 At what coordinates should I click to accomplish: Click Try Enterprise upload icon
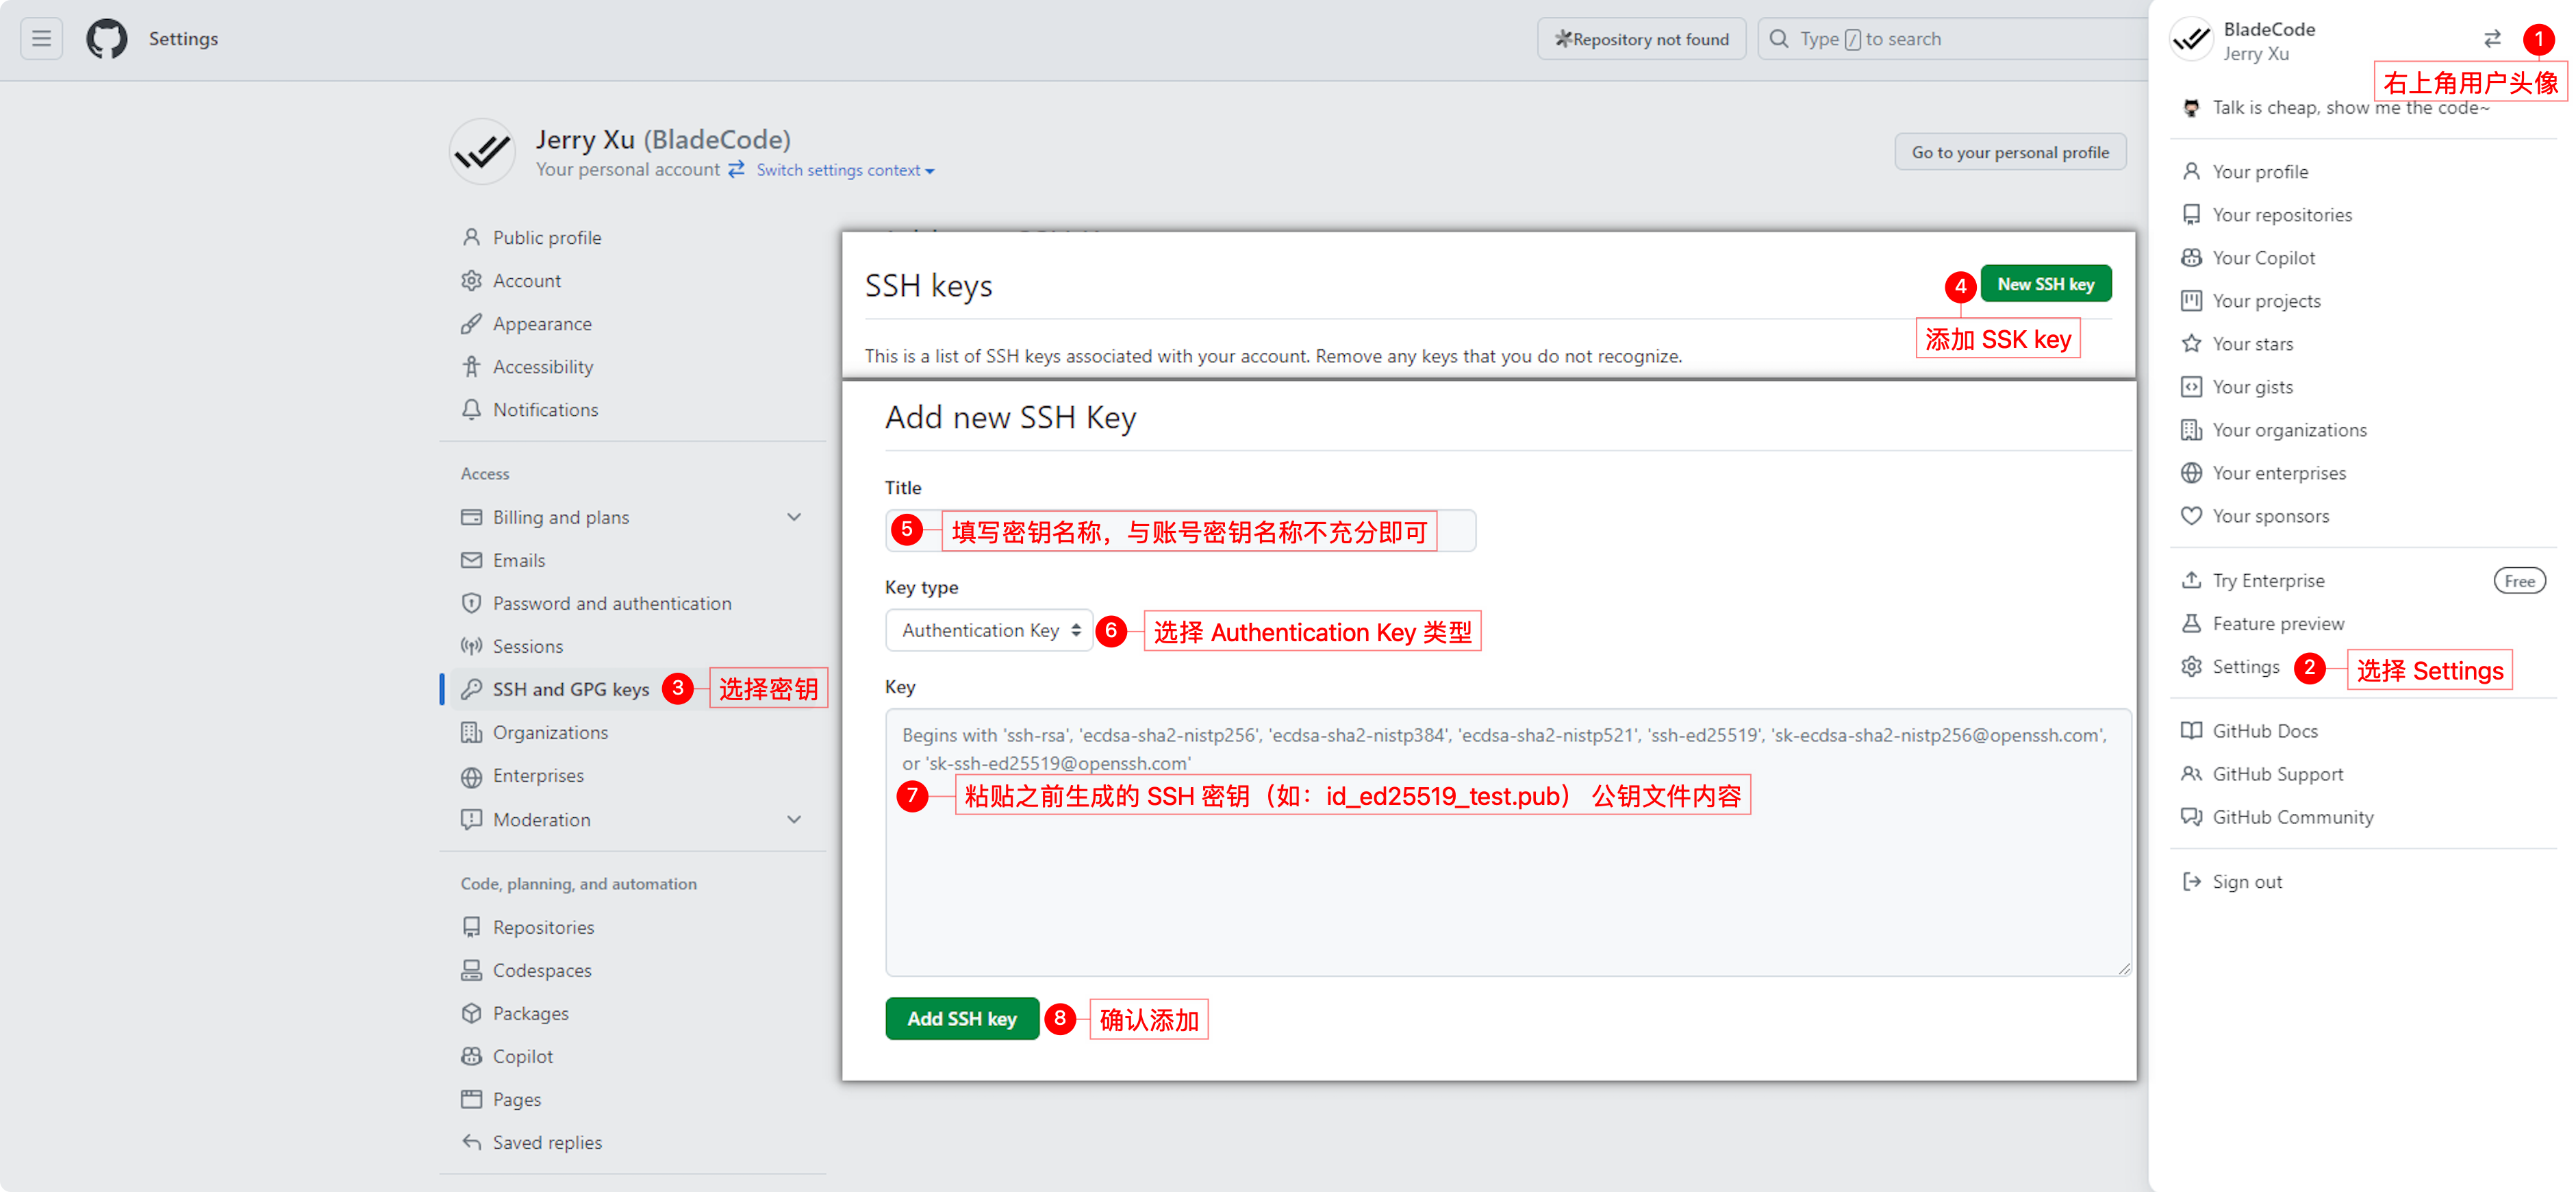pyautogui.click(x=2191, y=580)
